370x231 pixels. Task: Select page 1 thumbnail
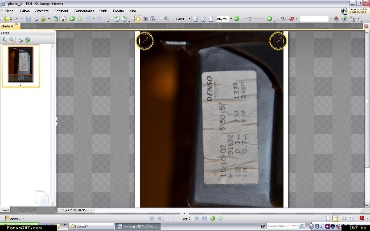[20, 66]
